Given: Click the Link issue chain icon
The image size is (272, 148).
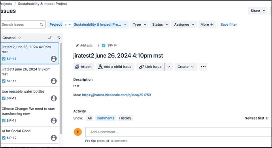Looking at the screenshot, I should (x=142, y=67).
